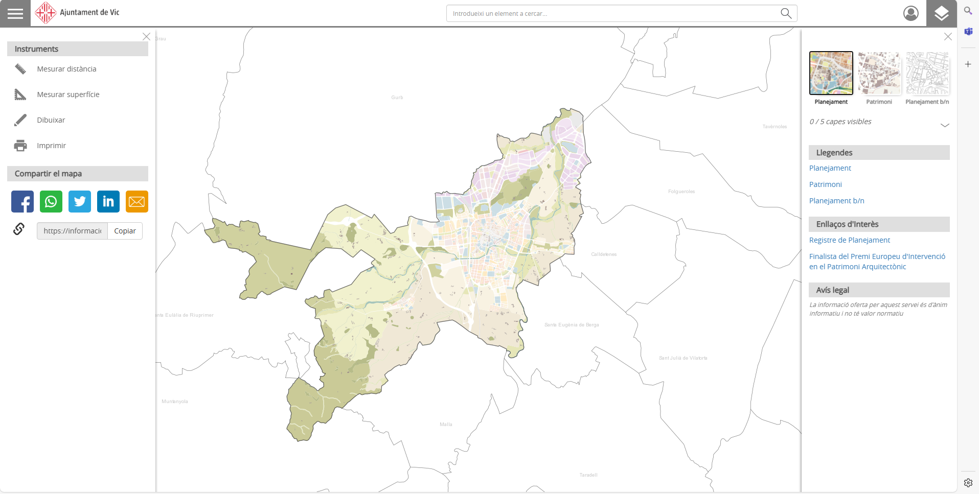Select Mesurar superfície tool
Image resolution: width=979 pixels, height=494 pixels.
(x=68, y=95)
